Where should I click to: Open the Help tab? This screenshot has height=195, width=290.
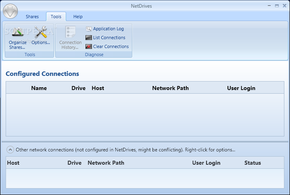78,17
